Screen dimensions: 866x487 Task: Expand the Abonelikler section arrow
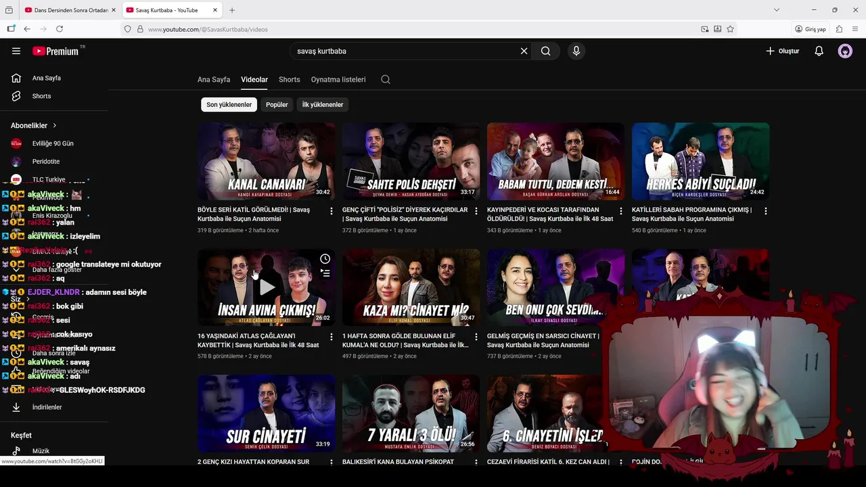click(55, 126)
